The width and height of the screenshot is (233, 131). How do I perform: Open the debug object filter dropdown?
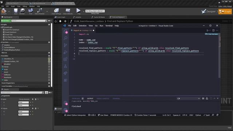point(95,11)
